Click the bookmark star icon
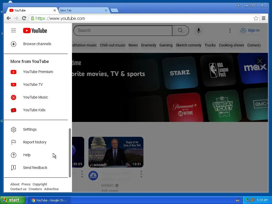The width and height of the screenshot is (272, 204). [256, 18]
